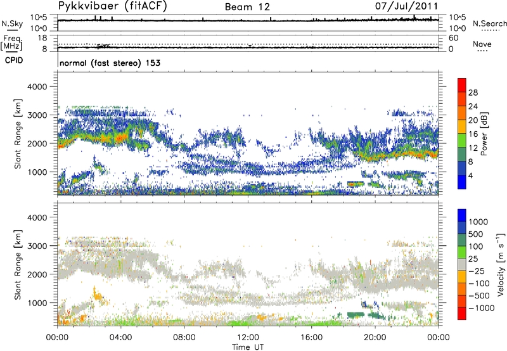
Task: Click the '-1000' label on the Velocity color bar
Action: click(482, 308)
